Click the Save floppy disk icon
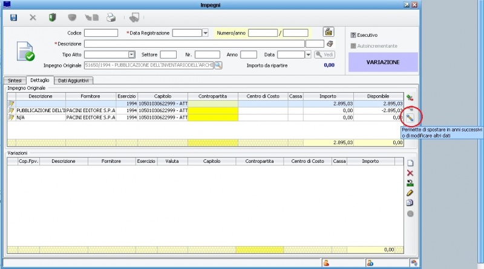484x269 pixels. click(14, 17)
